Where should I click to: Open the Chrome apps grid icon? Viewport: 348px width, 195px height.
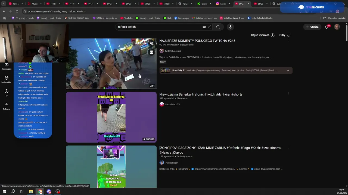4,18
